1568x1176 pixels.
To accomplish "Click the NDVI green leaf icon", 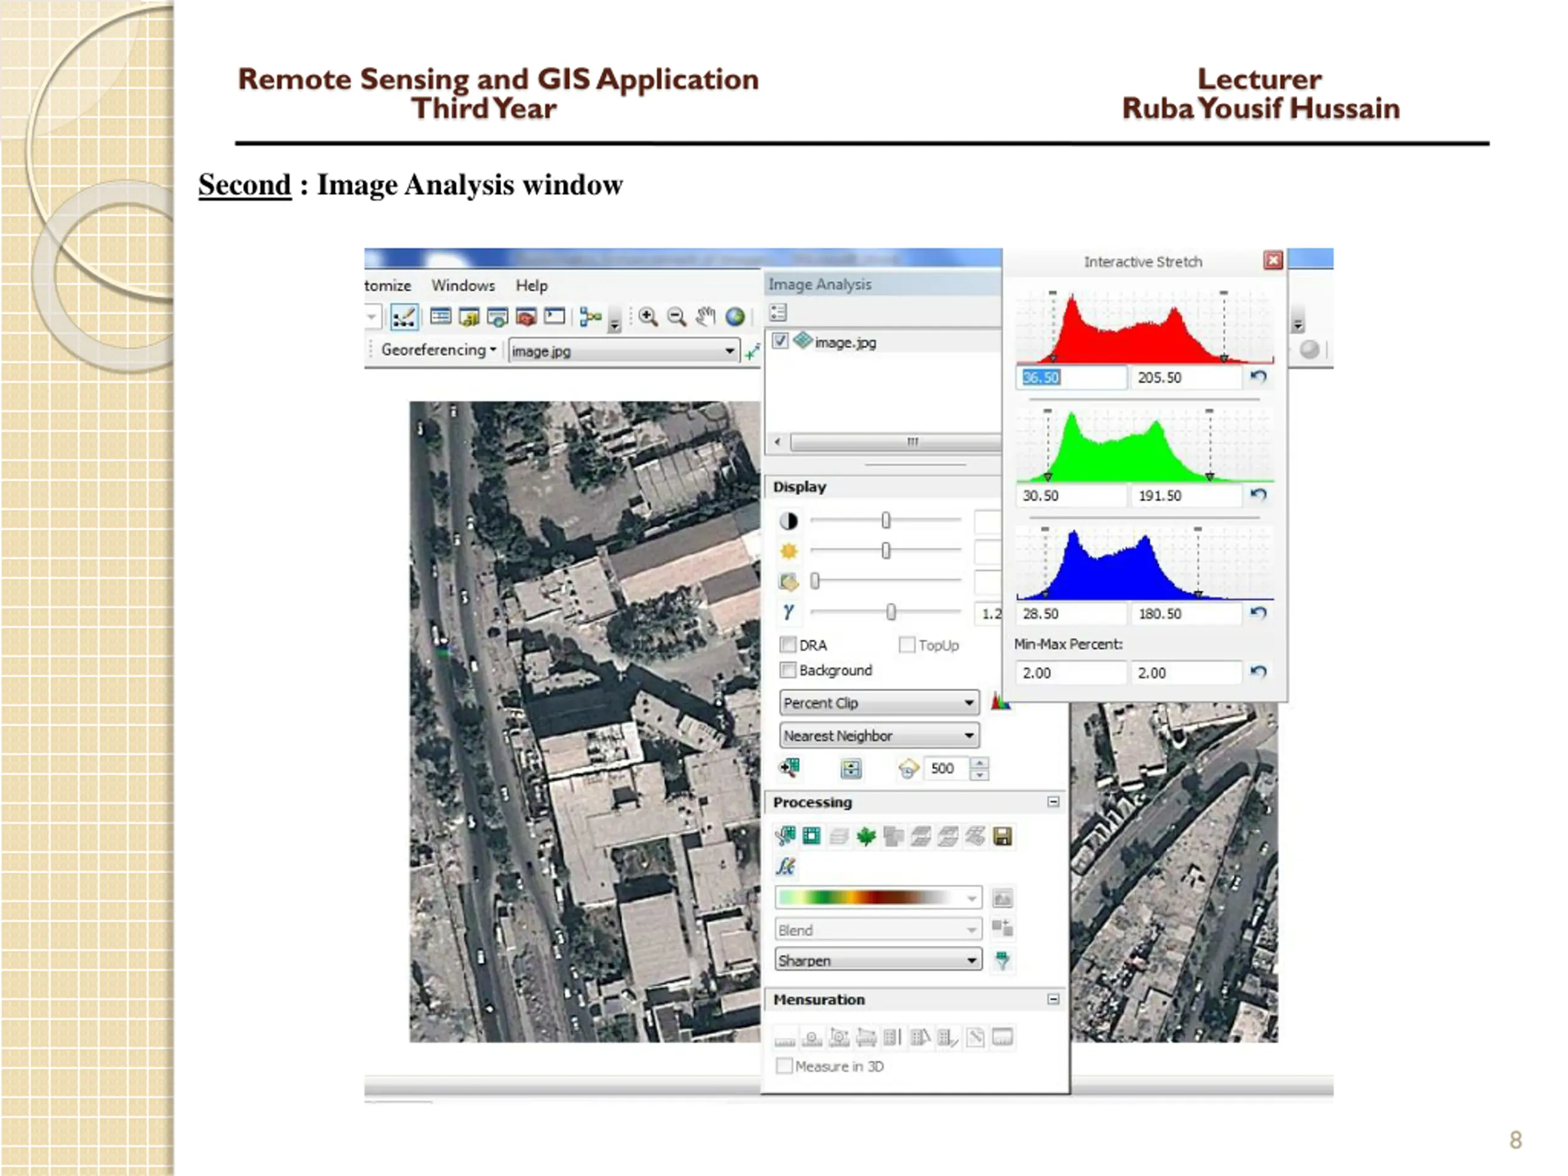I will point(865,837).
